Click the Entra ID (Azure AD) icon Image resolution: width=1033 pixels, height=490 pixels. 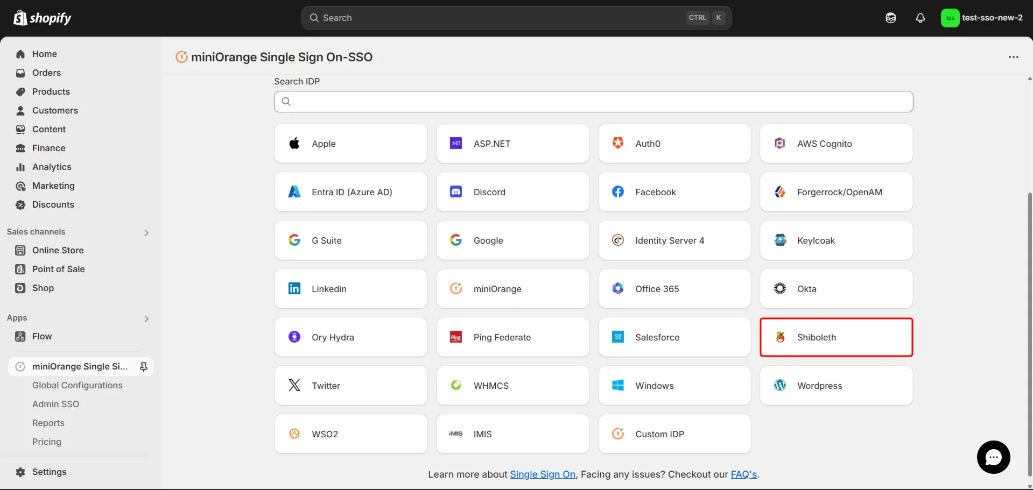(x=294, y=191)
